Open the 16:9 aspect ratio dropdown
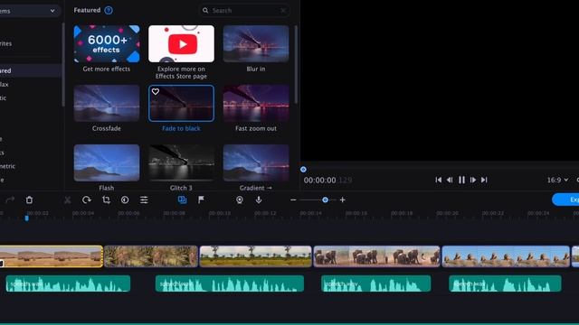This screenshot has height=325, width=579. tap(557, 180)
